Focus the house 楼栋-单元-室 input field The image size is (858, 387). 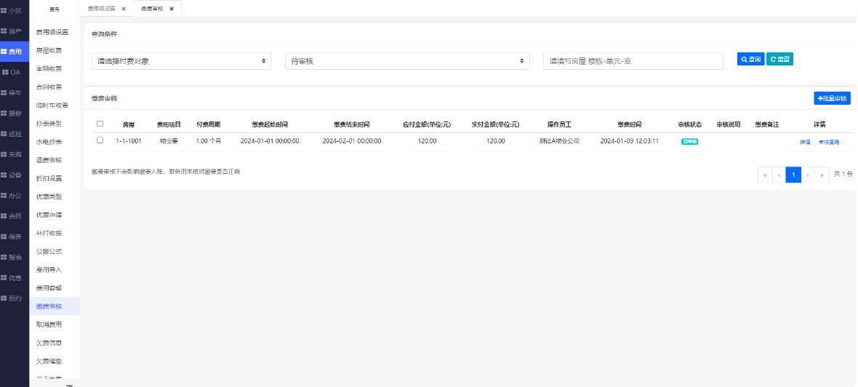tap(633, 61)
